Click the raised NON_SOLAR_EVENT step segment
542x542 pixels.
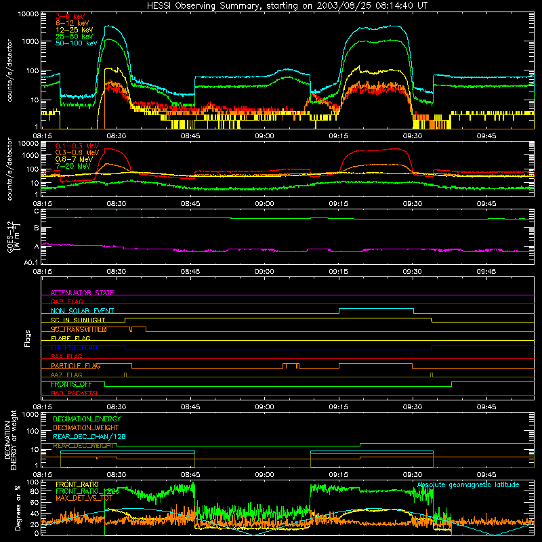377,309
